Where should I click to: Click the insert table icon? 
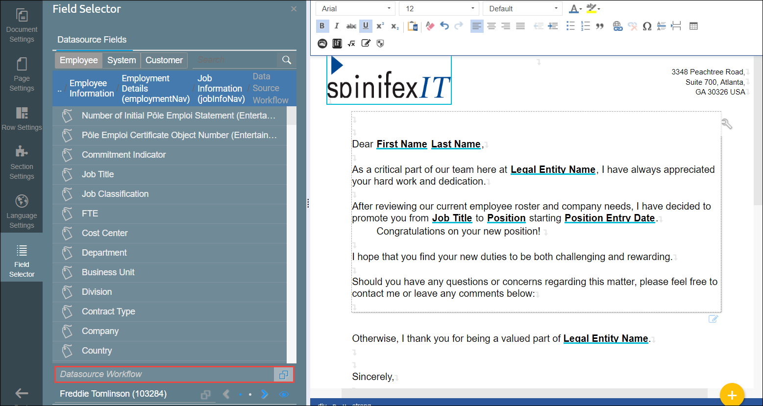(x=693, y=26)
